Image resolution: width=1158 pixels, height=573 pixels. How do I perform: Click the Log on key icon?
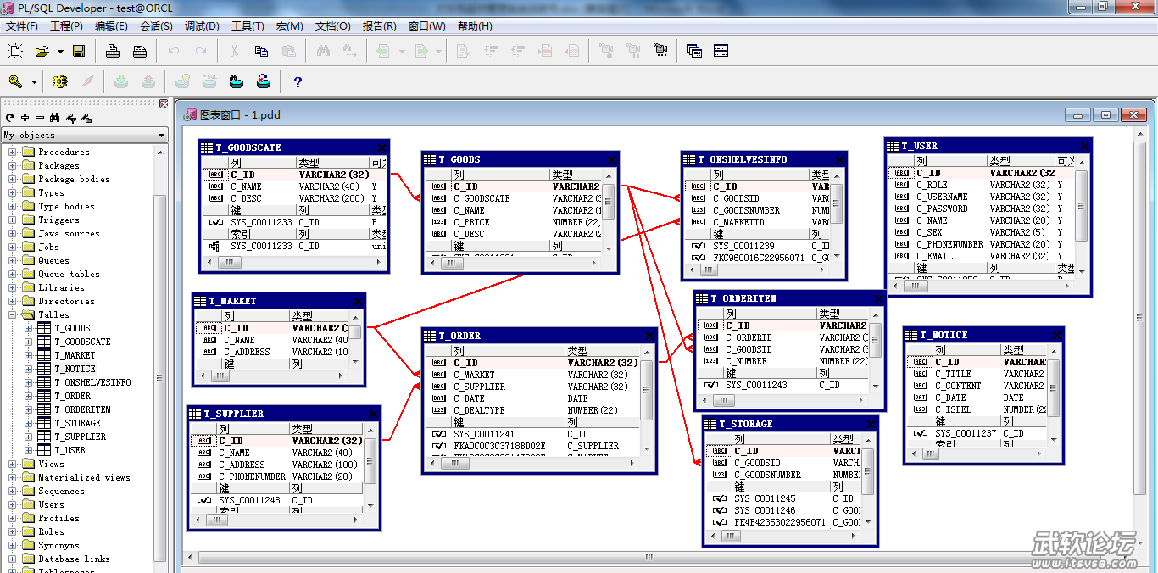pos(15,81)
